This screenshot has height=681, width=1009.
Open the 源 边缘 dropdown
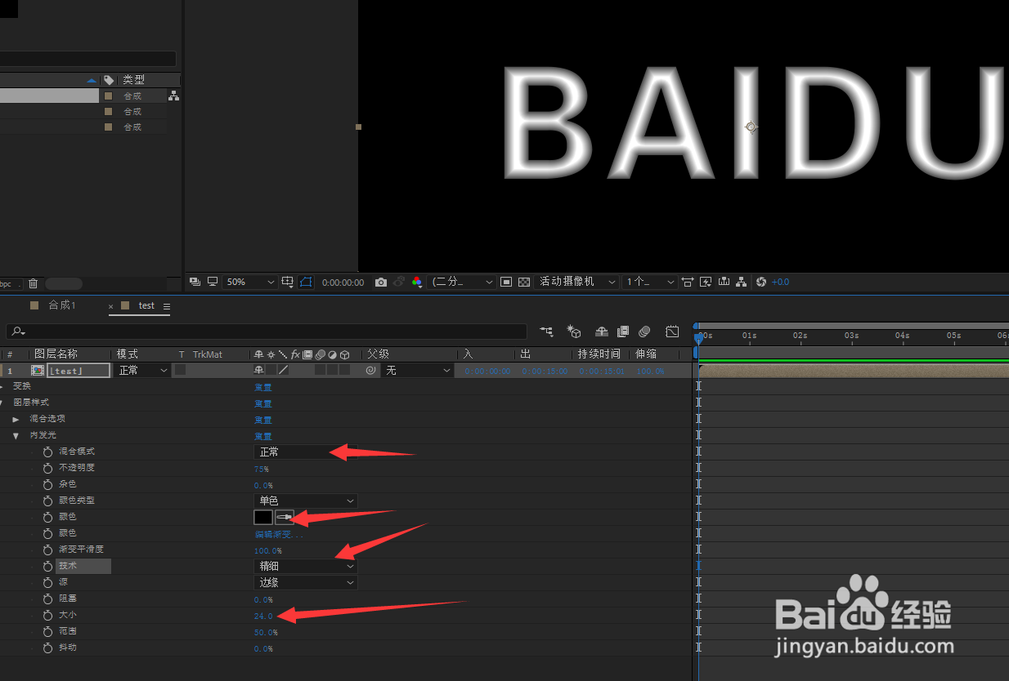(x=306, y=582)
